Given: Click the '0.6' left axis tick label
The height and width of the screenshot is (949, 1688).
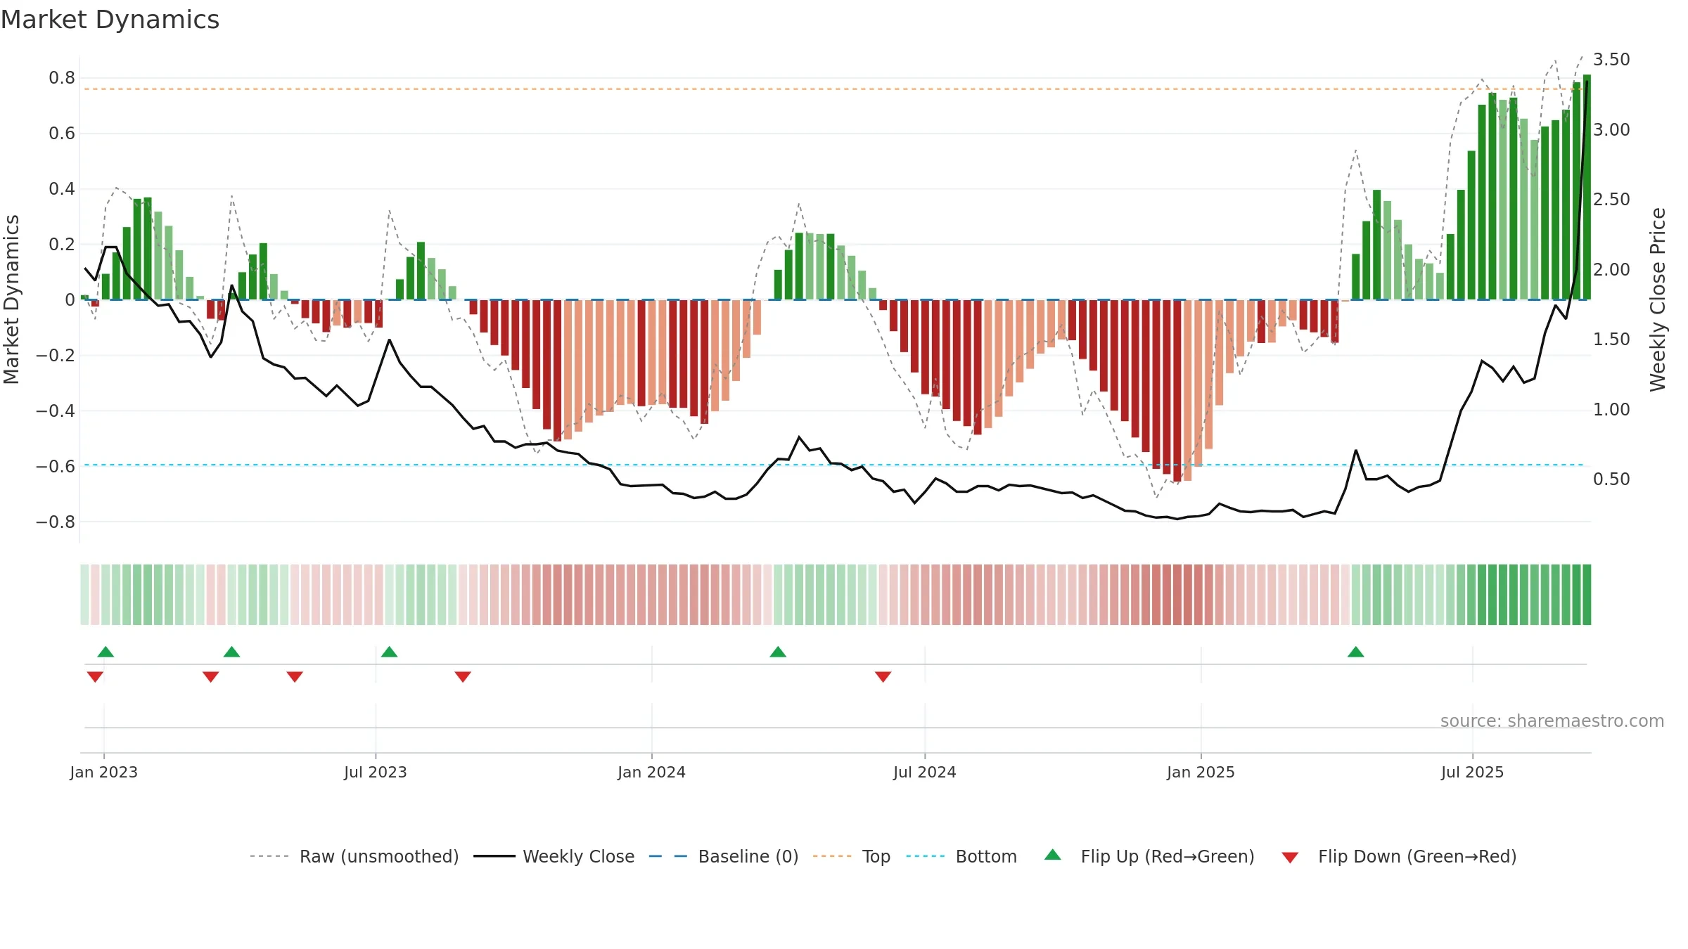Looking at the screenshot, I should click(62, 134).
